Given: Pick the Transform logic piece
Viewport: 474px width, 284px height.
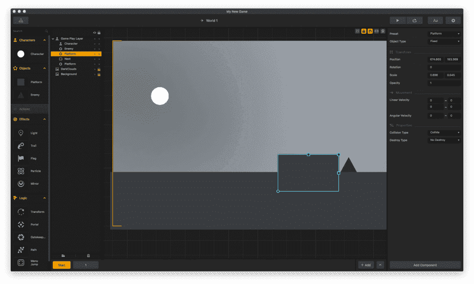Looking at the screenshot, I should pos(21,212).
